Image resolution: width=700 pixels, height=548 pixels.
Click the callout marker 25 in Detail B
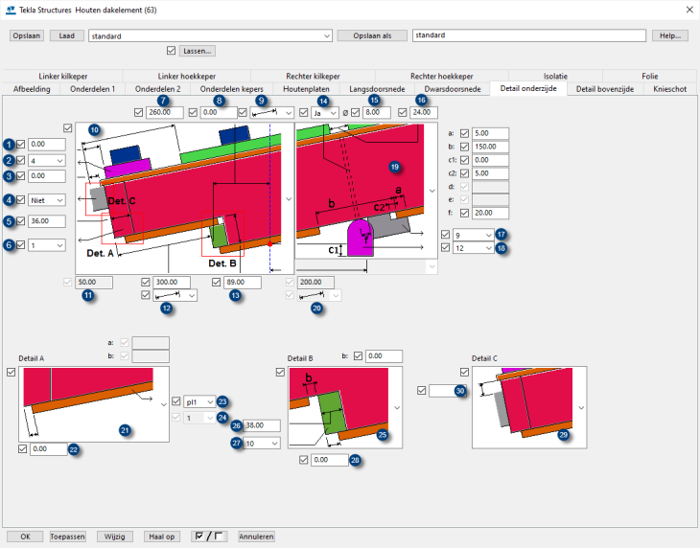pos(383,435)
